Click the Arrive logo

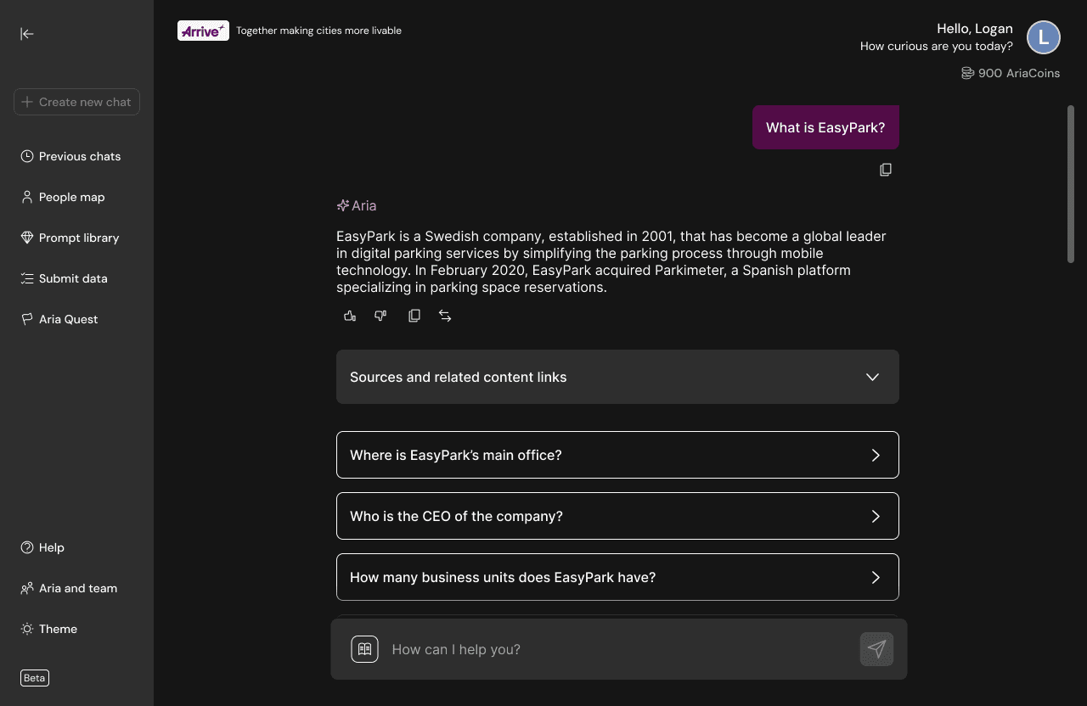coord(203,31)
